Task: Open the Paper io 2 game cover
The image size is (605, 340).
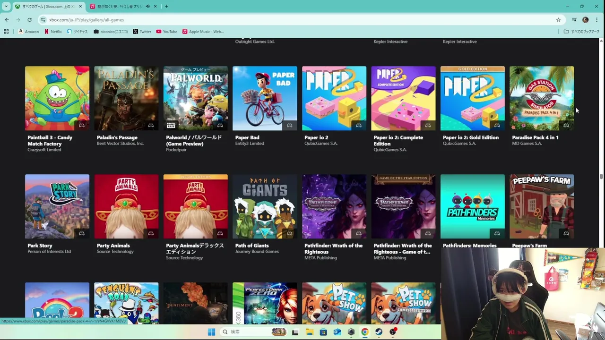Action: 334,98
